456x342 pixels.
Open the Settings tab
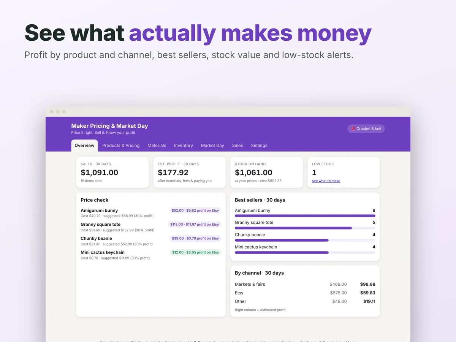[259, 146]
